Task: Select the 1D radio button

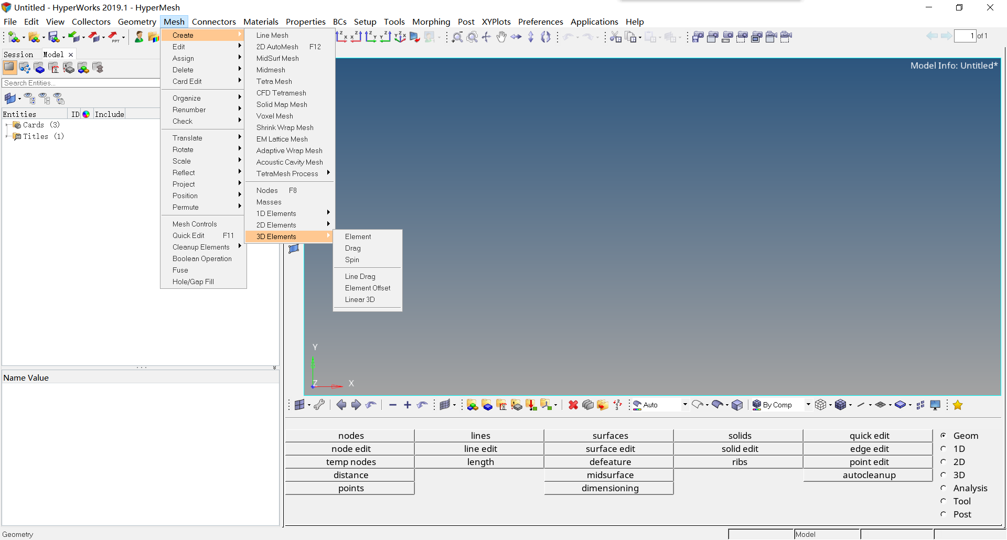Action: pyautogui.click(x=943, y=449)
